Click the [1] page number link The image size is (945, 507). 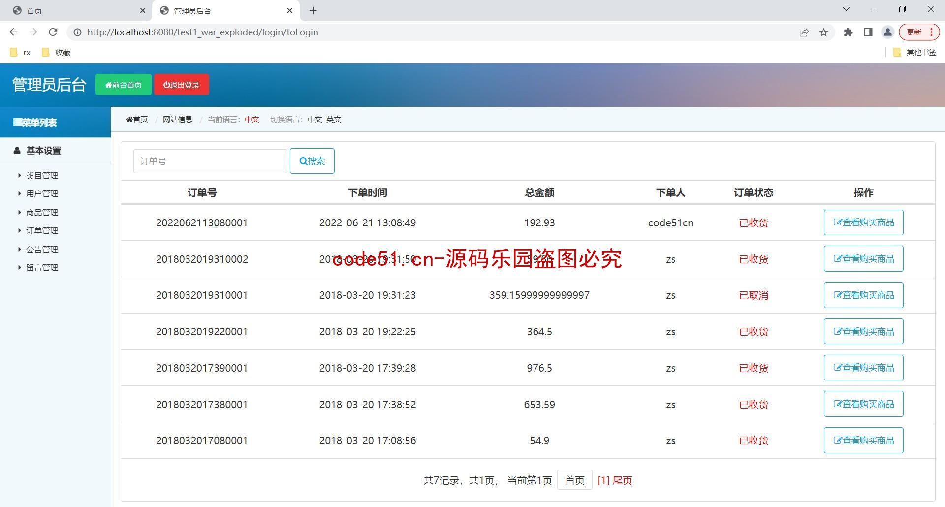point(603,480)
